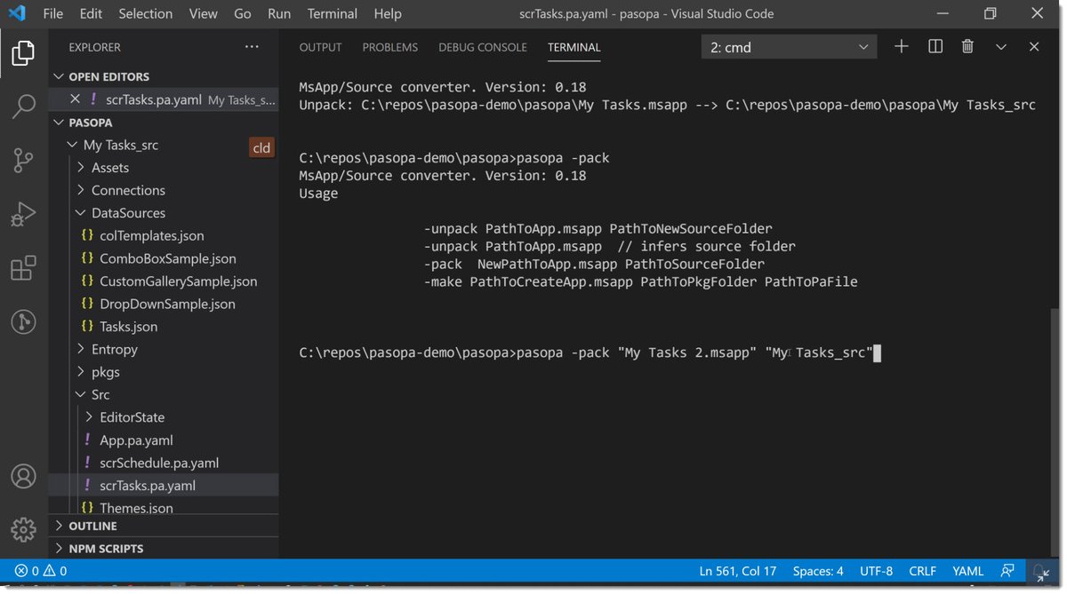Select the terminal instance dropdown 2: cmd
This screenshot has width=1067, height=594.
(x=790, y=47)
